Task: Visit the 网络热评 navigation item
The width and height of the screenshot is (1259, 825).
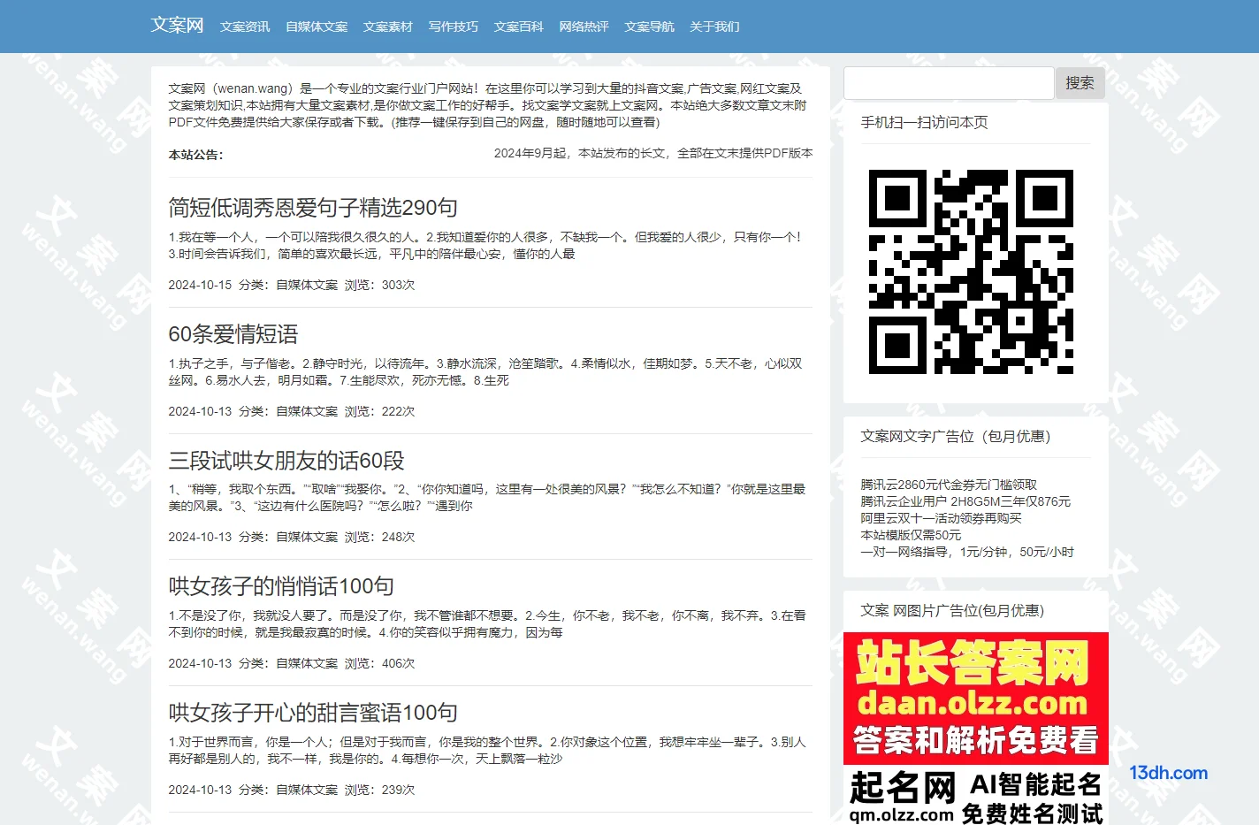Action: point(584,27)
